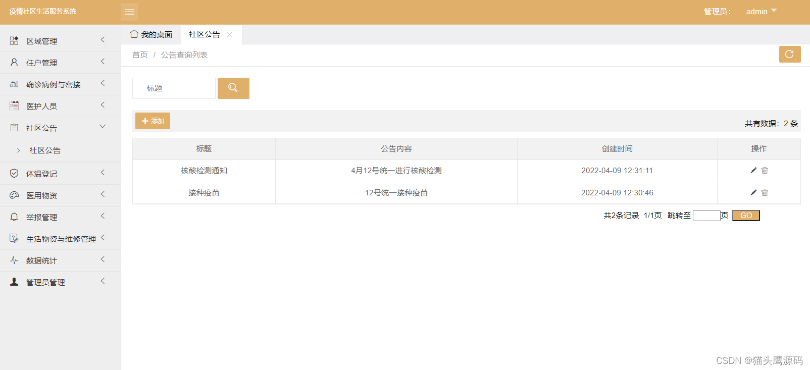Select the 核酸检测通知 title cell
The image size is (810, 370).
click(x=204, y=171)
